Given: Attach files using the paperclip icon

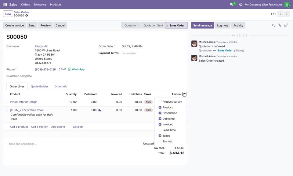Looking at the screenshot, I should [x=279, y=25].
